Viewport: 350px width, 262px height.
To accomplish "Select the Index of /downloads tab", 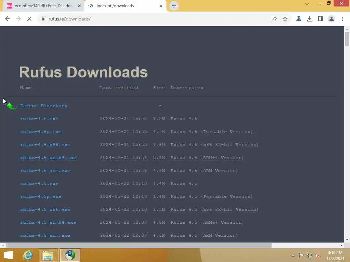I will [125, 6].
